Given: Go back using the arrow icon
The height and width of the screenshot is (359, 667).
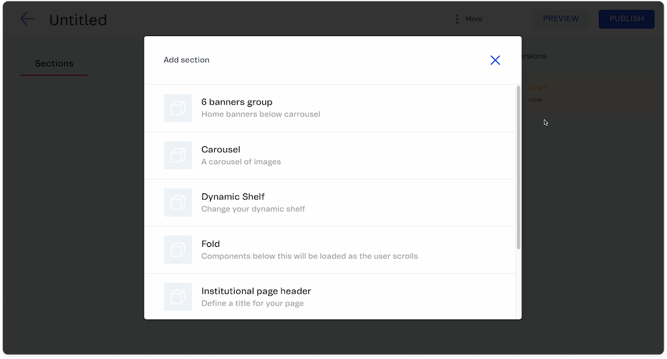Looking at the screenshot, I should click(x=27, y=19).
